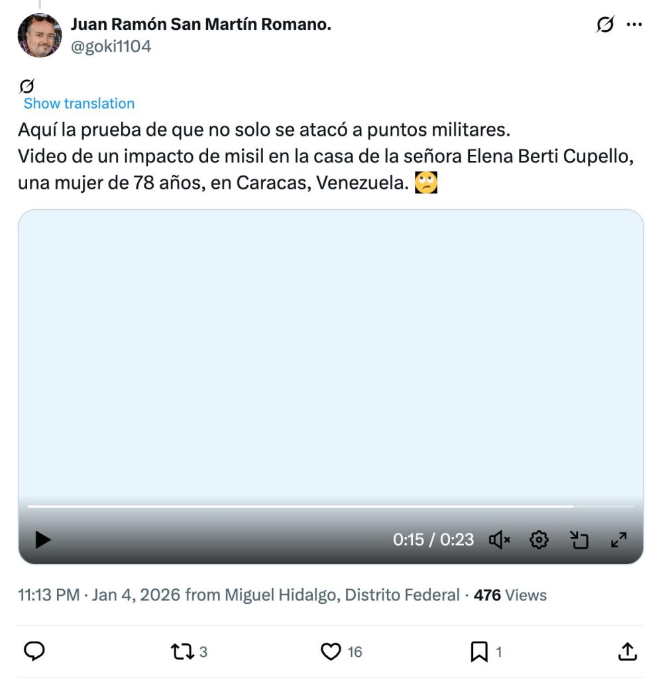
Task: Expand video to fullscreen
Action: [618, 540]
